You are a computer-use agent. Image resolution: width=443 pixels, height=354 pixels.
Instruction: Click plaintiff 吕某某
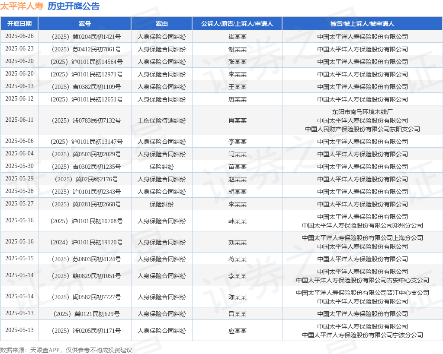point(238,314)
